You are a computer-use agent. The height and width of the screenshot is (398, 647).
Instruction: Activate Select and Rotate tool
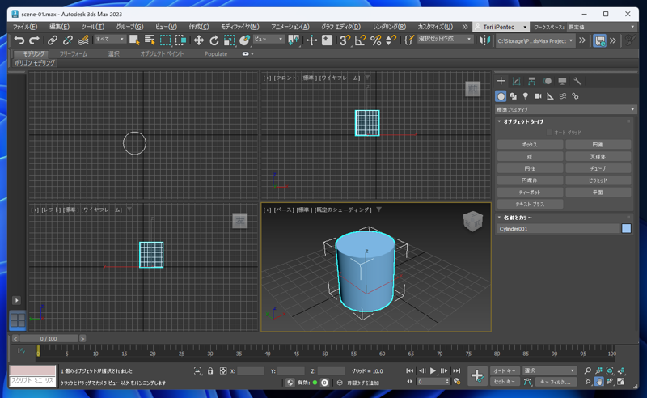(214, 40)
